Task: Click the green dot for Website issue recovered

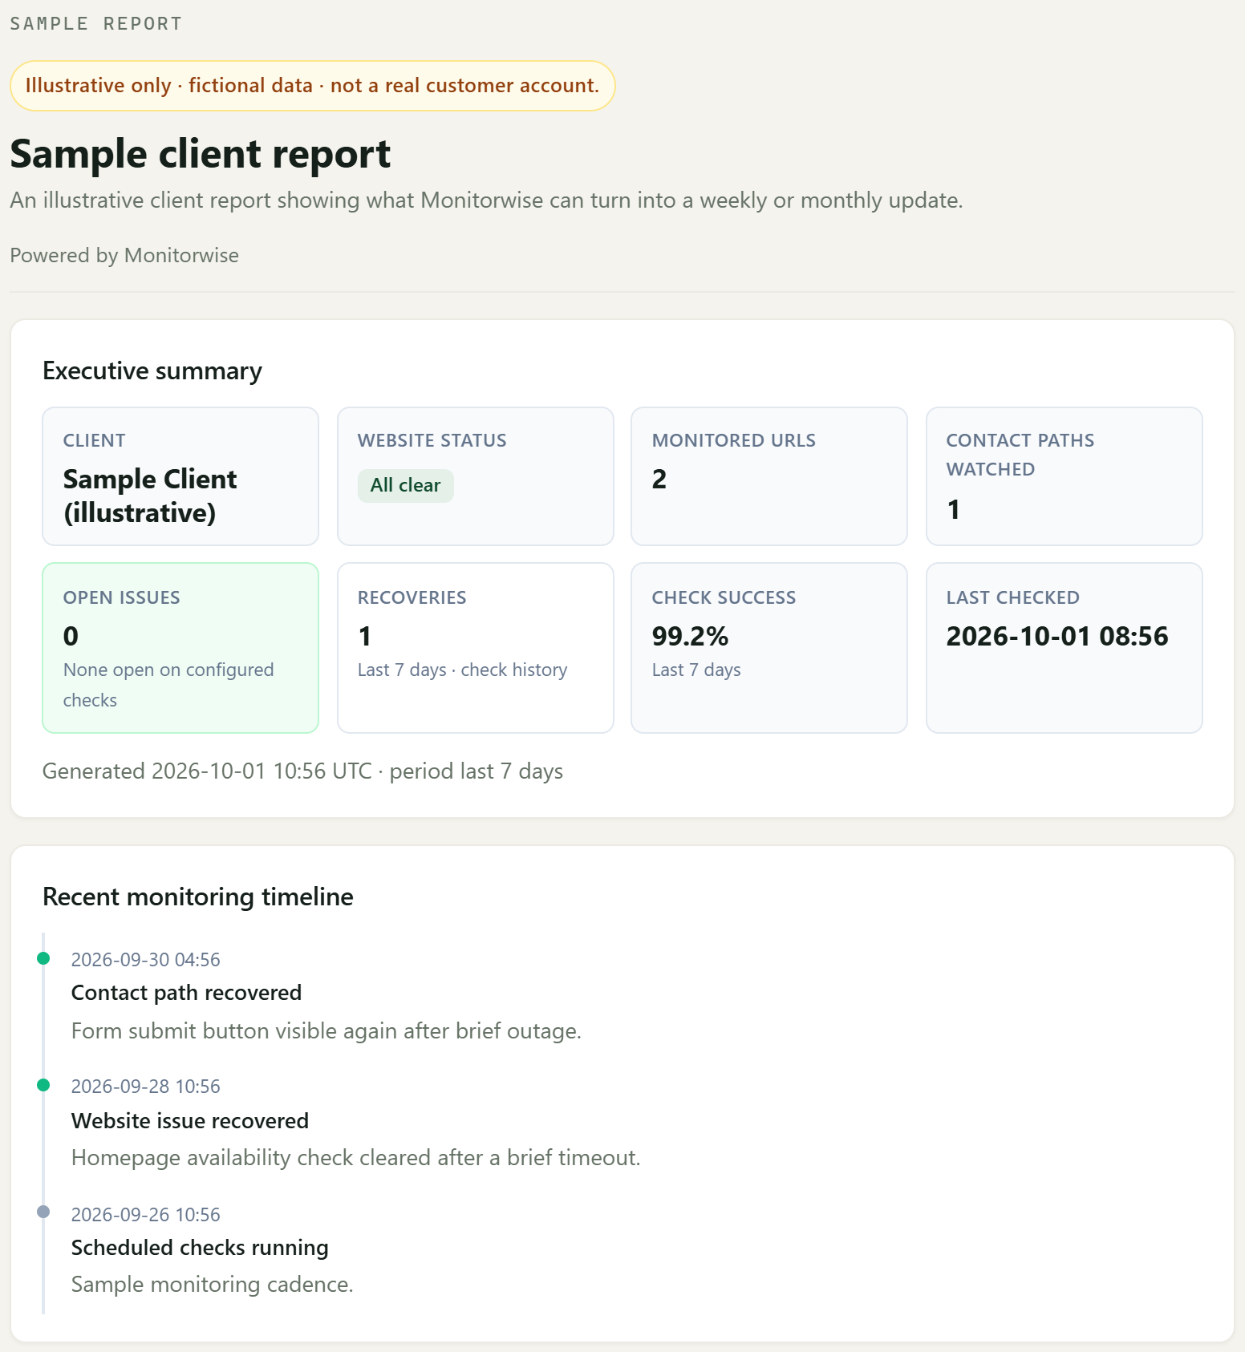Action: click(x=43, y=1085)
